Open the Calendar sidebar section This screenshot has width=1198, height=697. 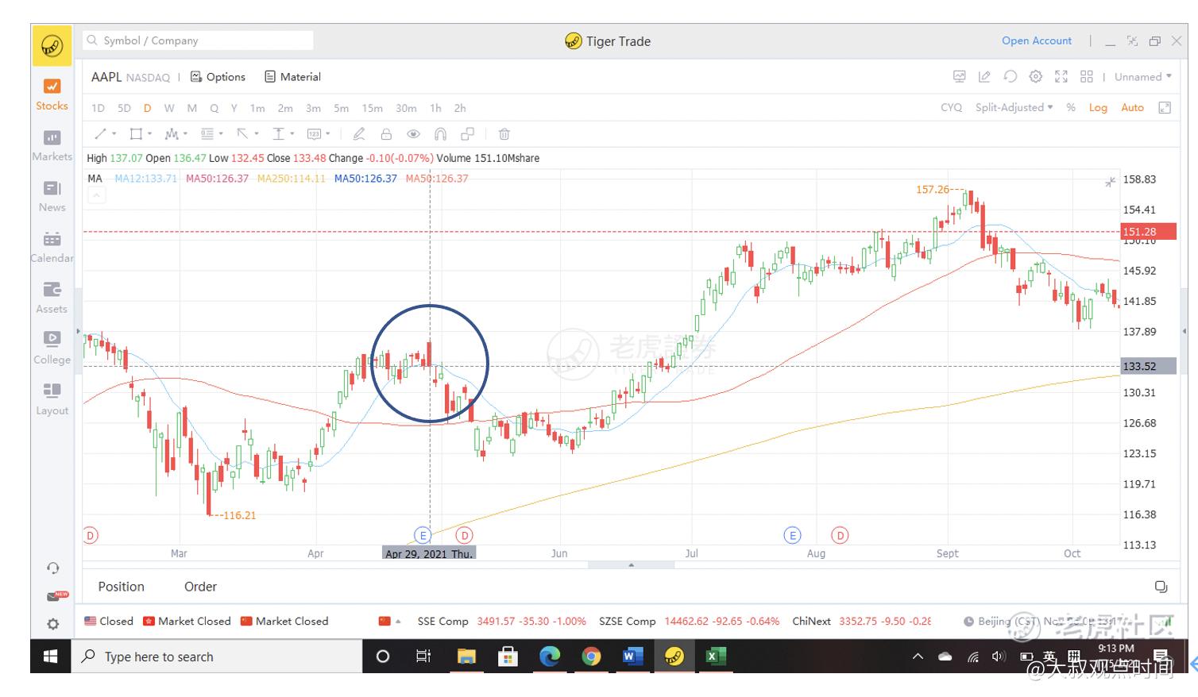coord(52,247)
